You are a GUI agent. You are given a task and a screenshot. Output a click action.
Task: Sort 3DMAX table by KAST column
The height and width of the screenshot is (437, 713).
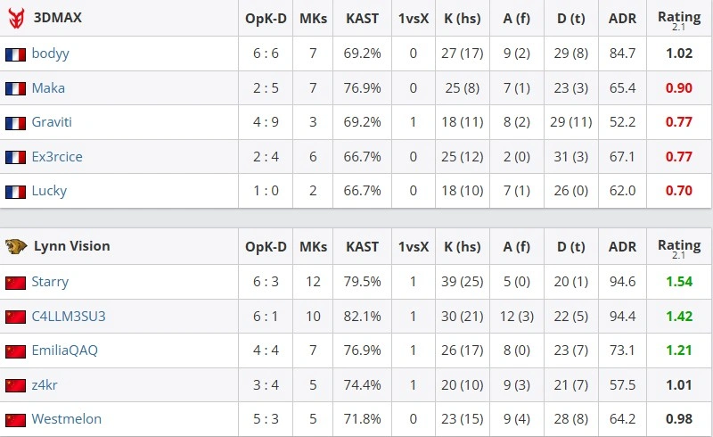pos(362,18)
